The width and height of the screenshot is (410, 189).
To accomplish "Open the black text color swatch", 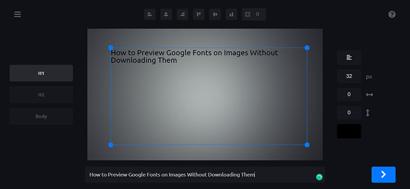I will pos(349,131).
